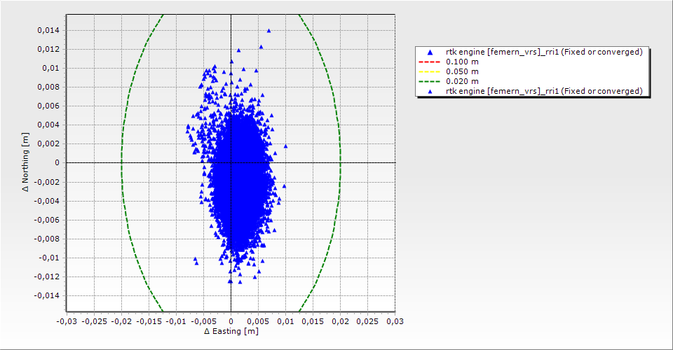Click the -0,03 tick label on the Easting axis

(67, 321)
